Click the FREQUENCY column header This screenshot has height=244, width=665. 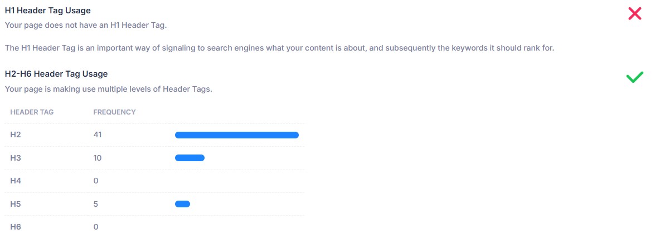pyautogui.click(x=114, y=112)
